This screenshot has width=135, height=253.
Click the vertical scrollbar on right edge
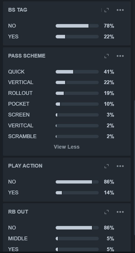134,168
